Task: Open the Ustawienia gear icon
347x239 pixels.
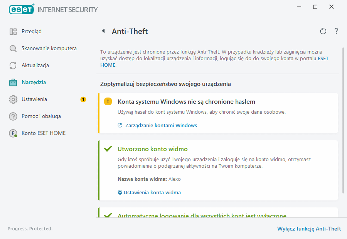Action: (13, 99)
